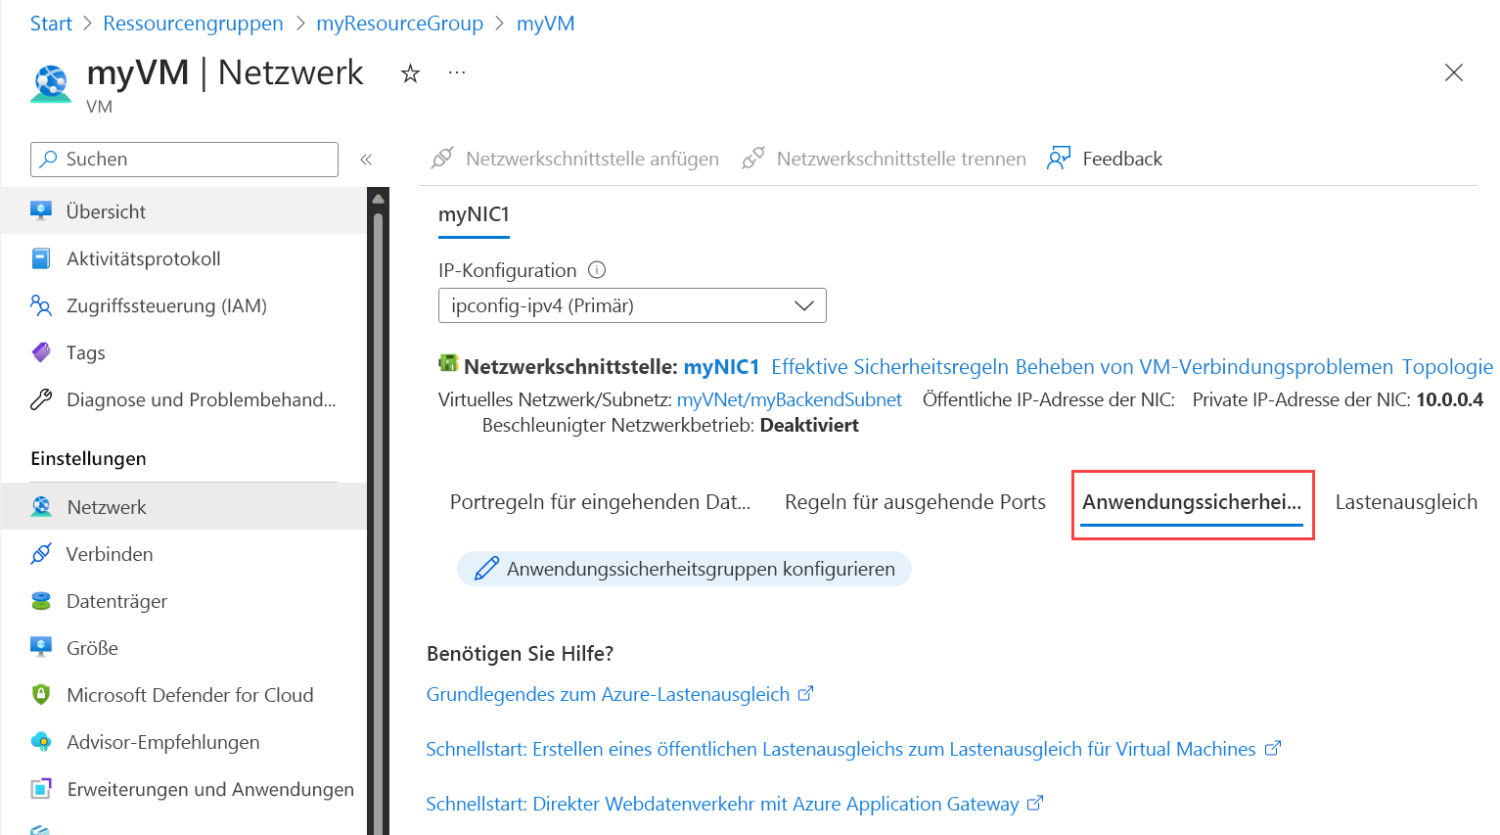
Task: Select the Regeln für ausgehende Ports tab
Action: click(x=914, y=501)
